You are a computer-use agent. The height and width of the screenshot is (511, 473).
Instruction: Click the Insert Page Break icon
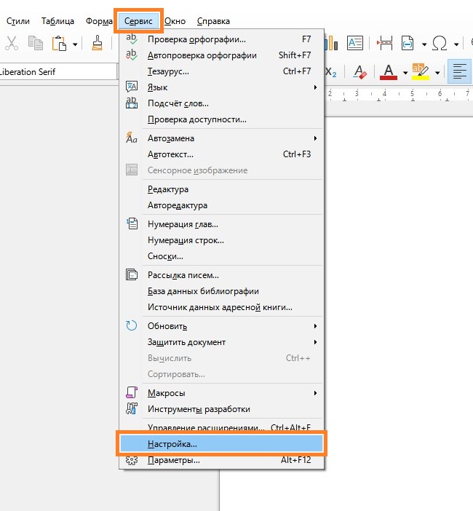[386, 44]
